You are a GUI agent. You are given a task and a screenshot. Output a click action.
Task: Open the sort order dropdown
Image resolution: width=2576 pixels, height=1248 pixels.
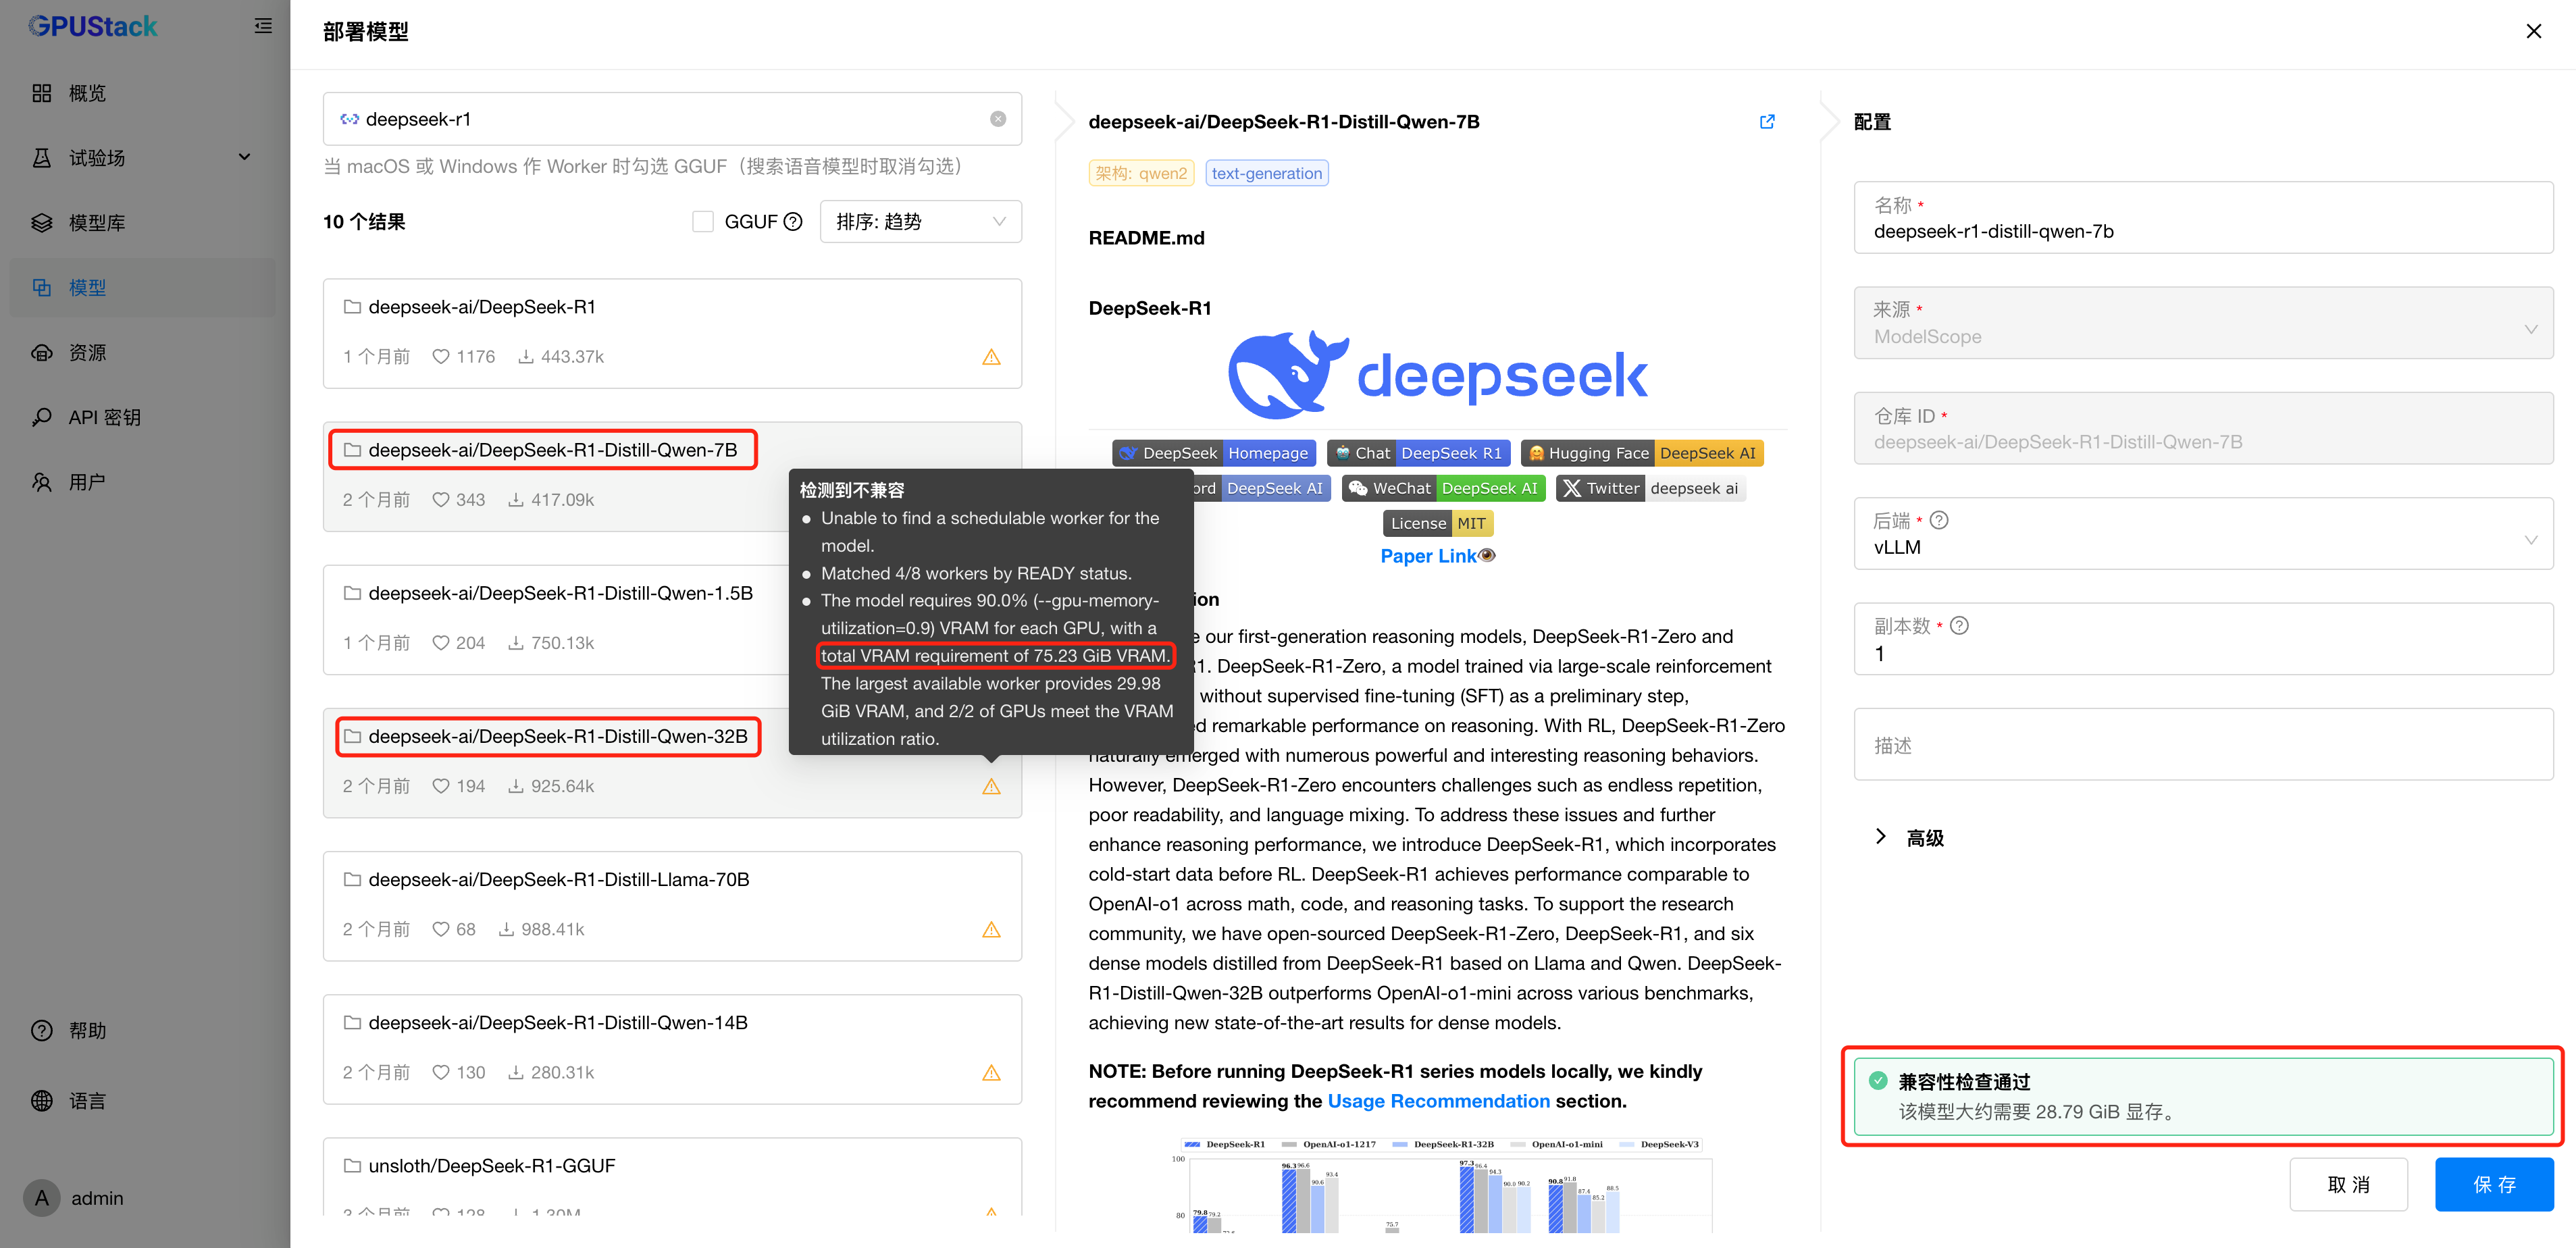pos(920,222)
